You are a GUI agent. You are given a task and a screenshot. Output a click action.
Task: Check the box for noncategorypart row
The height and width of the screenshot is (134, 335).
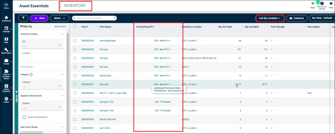(75, 40)
